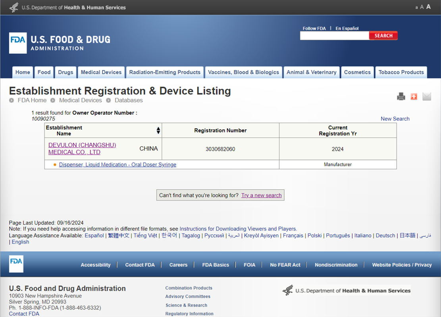The width and height of the screenshot is (441, 317).
Task: Select Deutsch language assistance
Action: (385, 236)
